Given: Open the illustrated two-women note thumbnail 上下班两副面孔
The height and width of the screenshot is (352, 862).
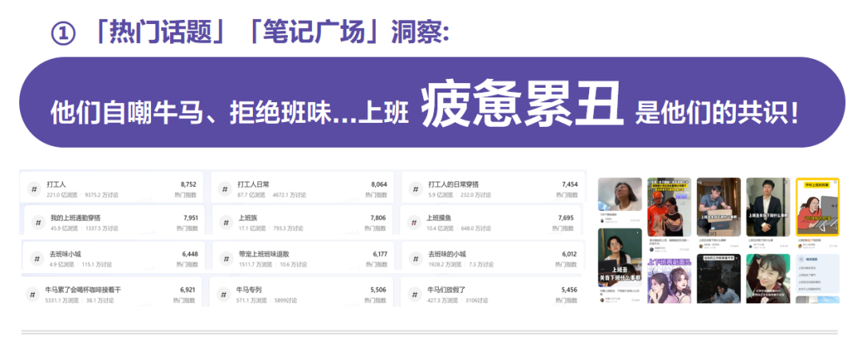Looking at the screenshot, I should (x=669, y=279).
